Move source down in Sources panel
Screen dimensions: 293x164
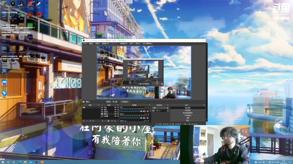click(115, 121)
